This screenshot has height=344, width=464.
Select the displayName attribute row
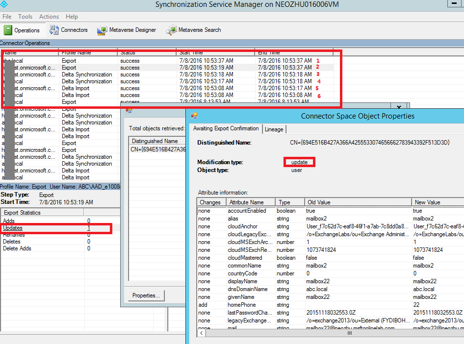331,281
